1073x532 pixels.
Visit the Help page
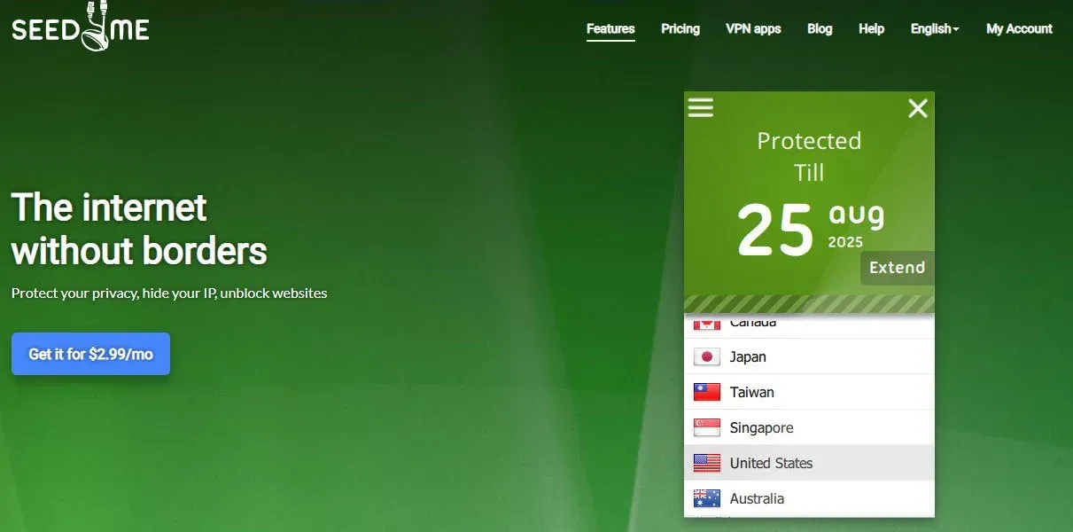pos(871,28)
